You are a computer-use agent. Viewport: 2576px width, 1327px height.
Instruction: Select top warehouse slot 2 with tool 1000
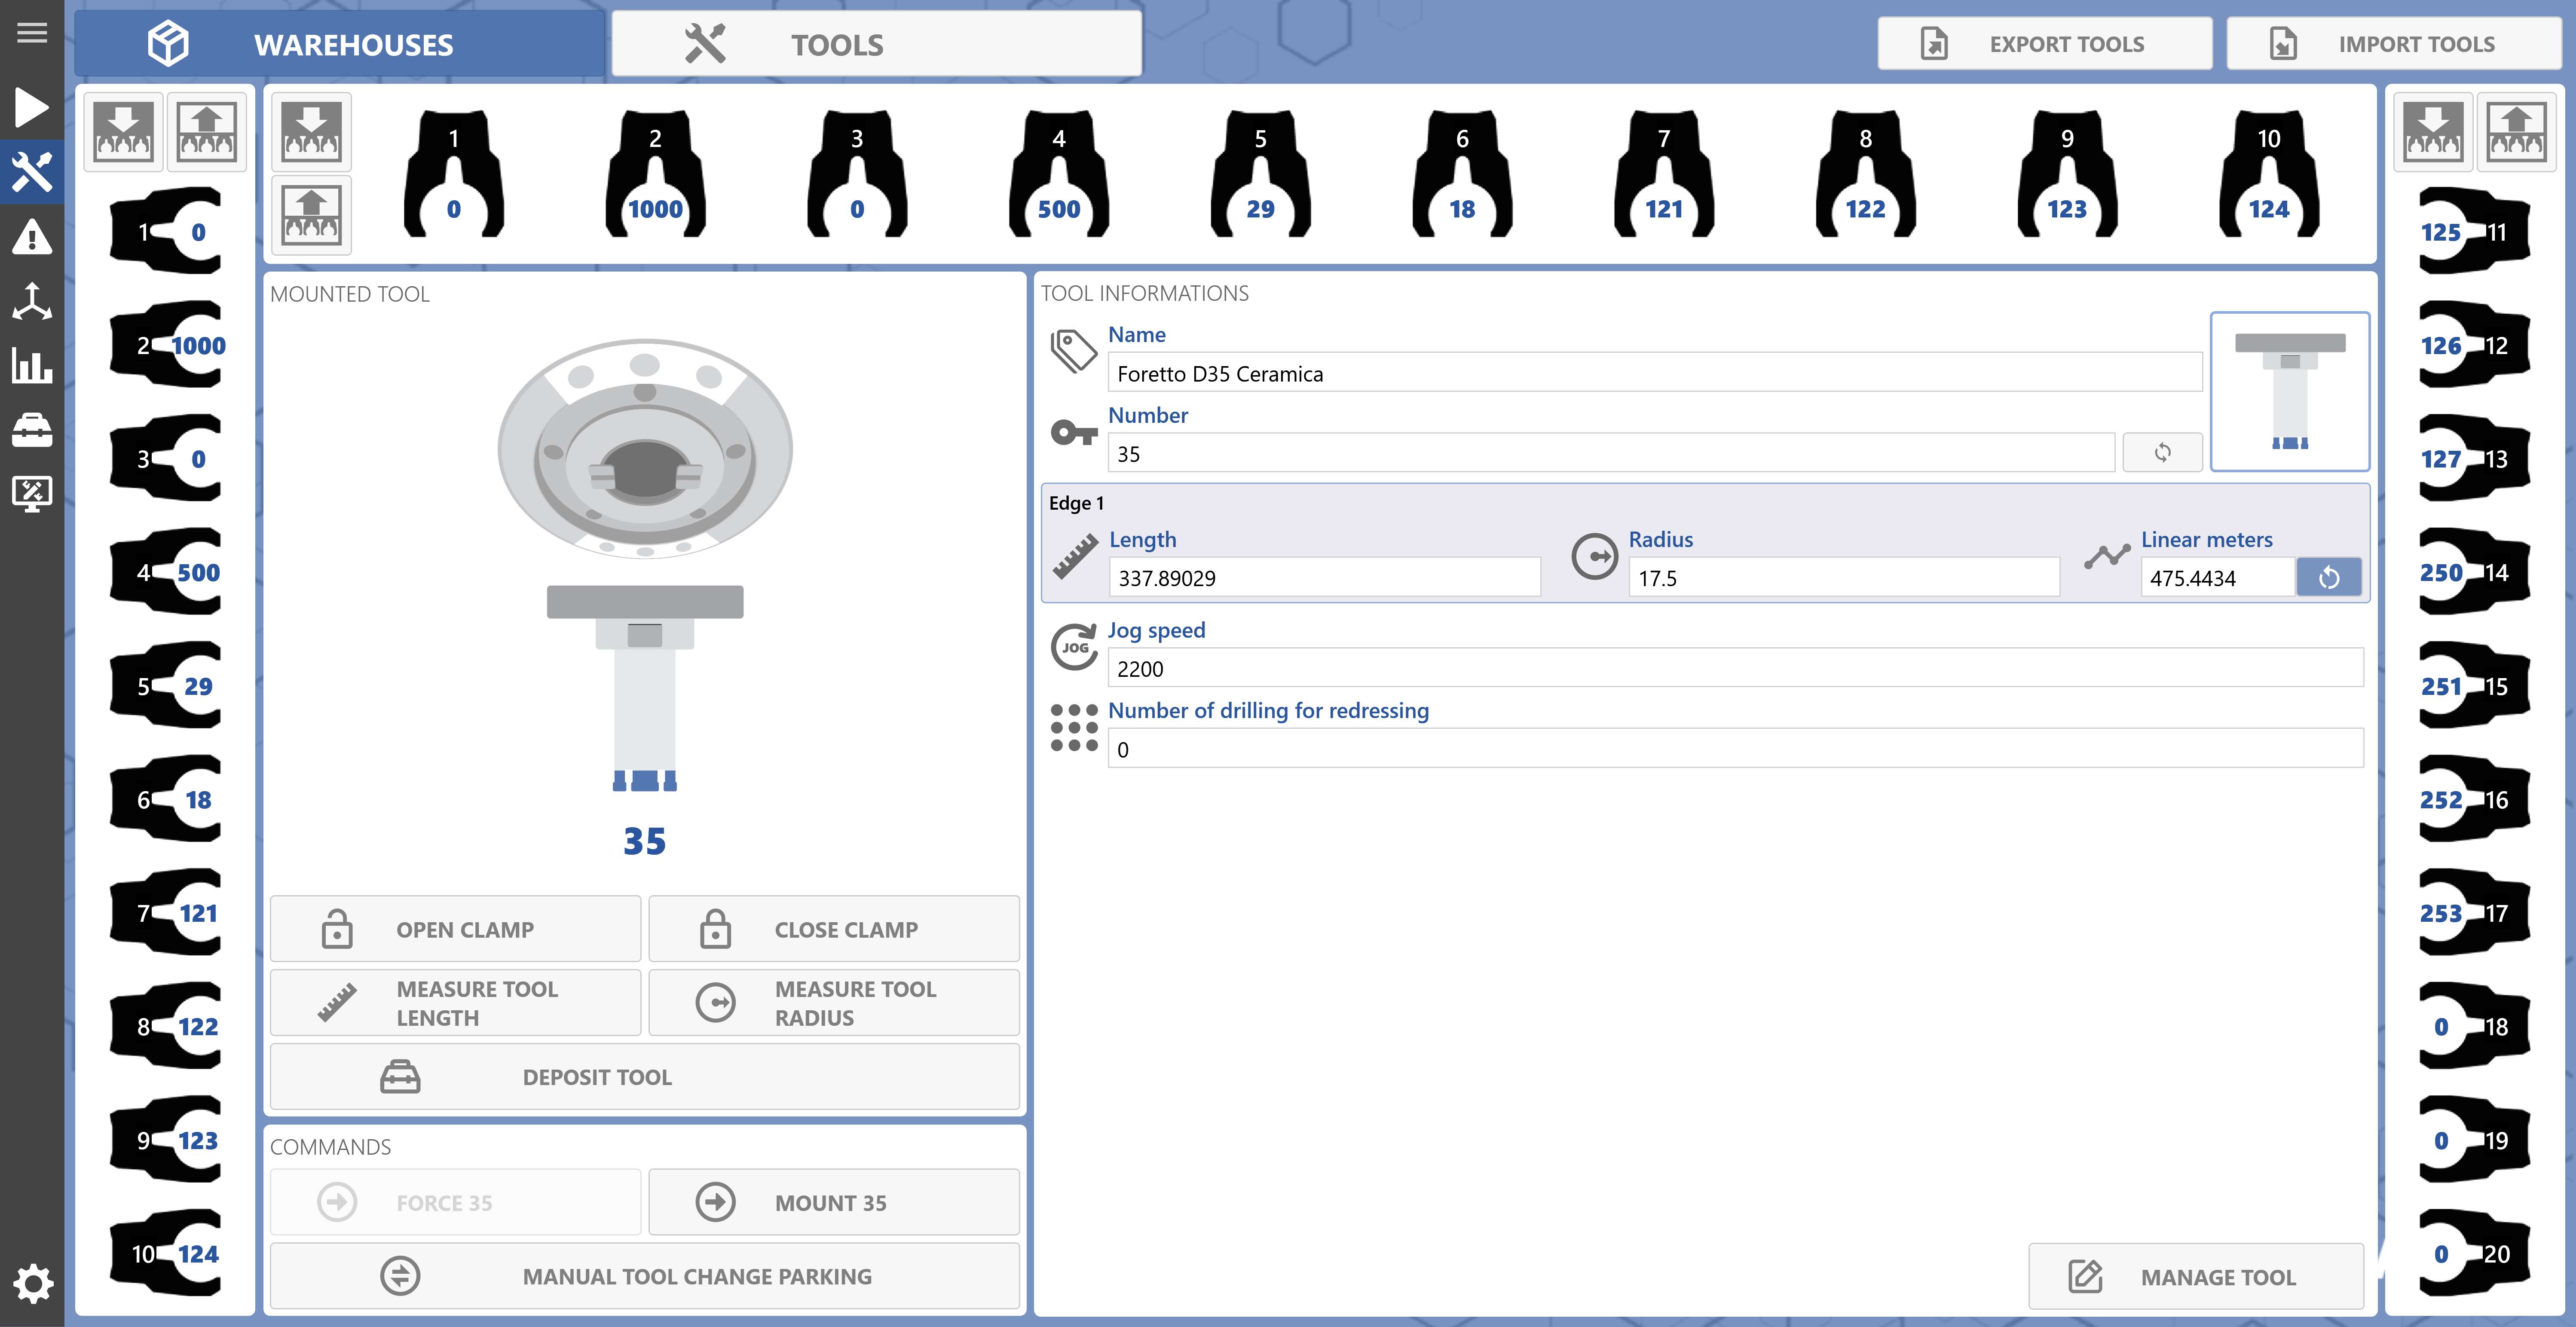(x=655, y=174)
